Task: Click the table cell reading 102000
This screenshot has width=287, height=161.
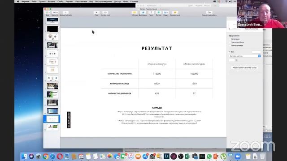Action: 194,74
